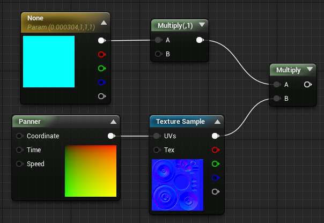Click the Texture Sample Tex input pin
The height and width of the screenshot is (223, 324).
click(158, 150)
